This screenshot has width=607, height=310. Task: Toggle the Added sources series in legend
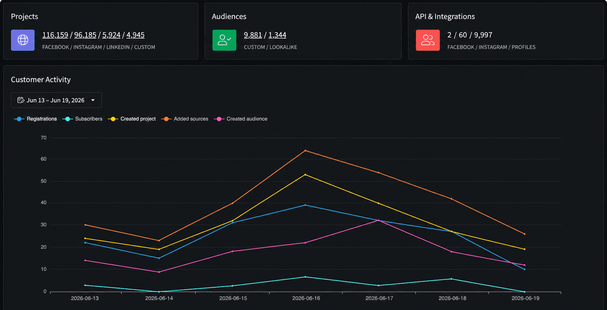point(185,119)
